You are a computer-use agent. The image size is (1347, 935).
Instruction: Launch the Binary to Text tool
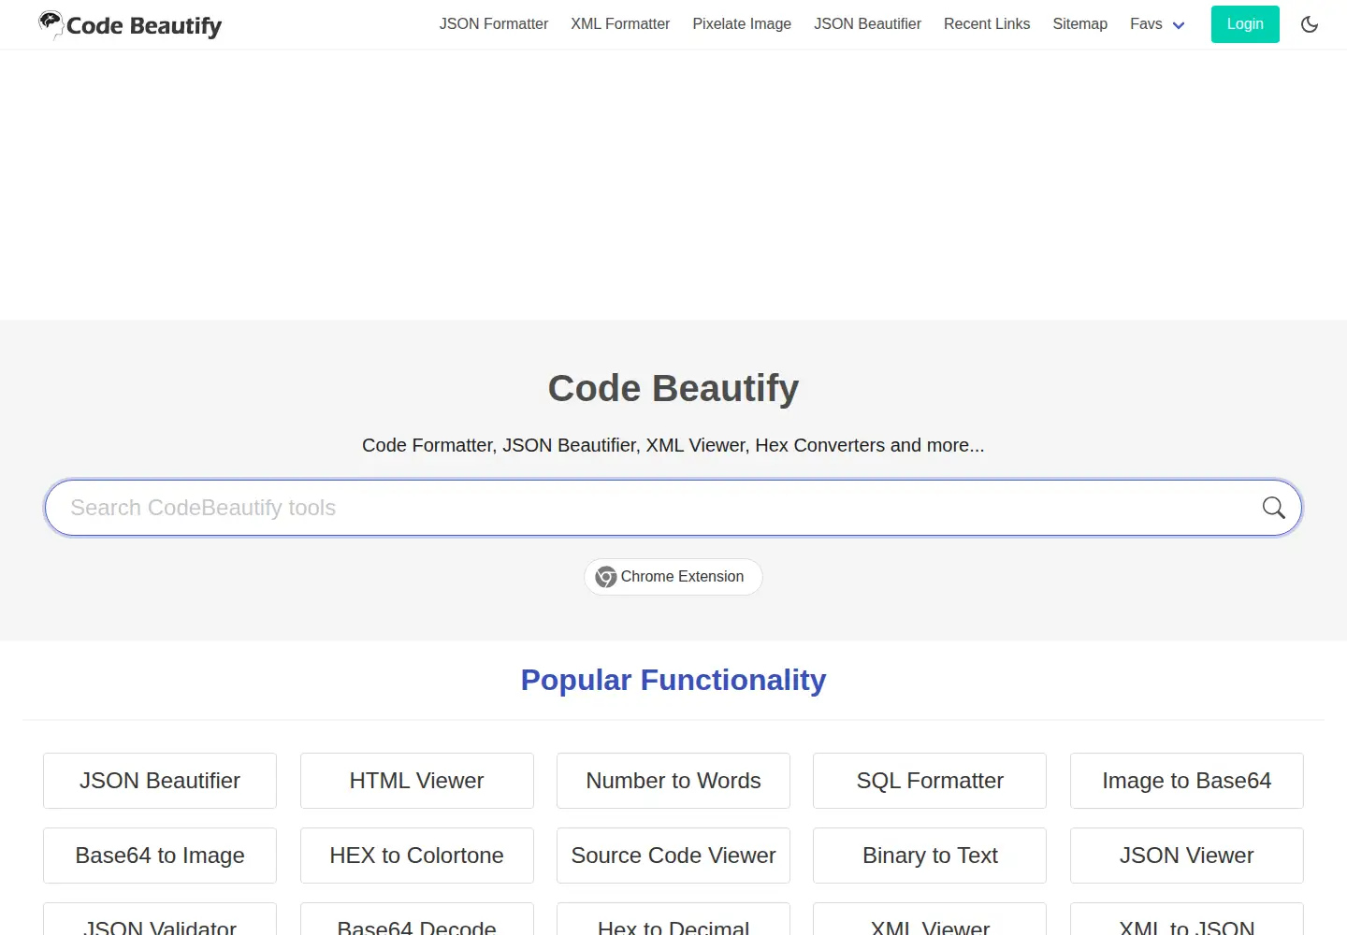pos(930,856)
